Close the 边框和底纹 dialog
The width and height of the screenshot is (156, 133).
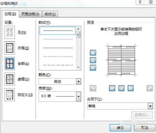(151, 2)
